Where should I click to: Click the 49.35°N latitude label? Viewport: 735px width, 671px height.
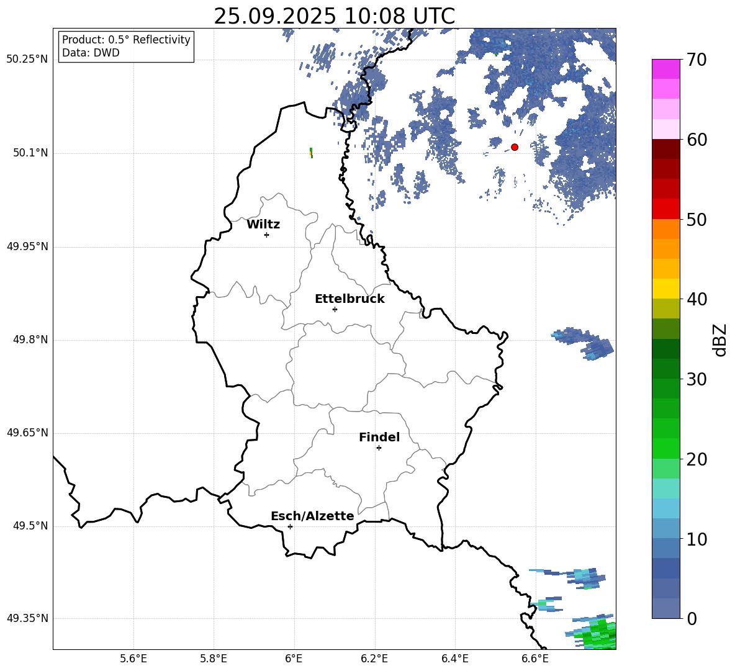[27, 618]
